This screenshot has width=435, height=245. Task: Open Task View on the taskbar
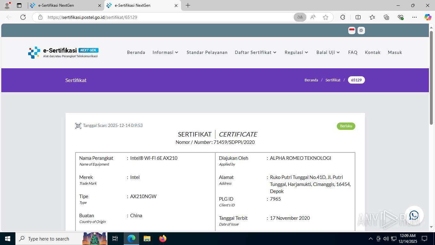click(115, 239)
